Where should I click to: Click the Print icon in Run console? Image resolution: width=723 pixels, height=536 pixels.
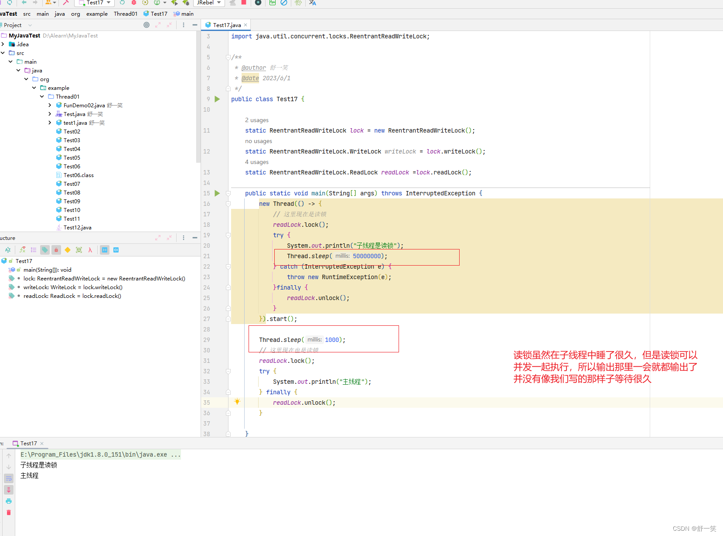tap(9, 501)
